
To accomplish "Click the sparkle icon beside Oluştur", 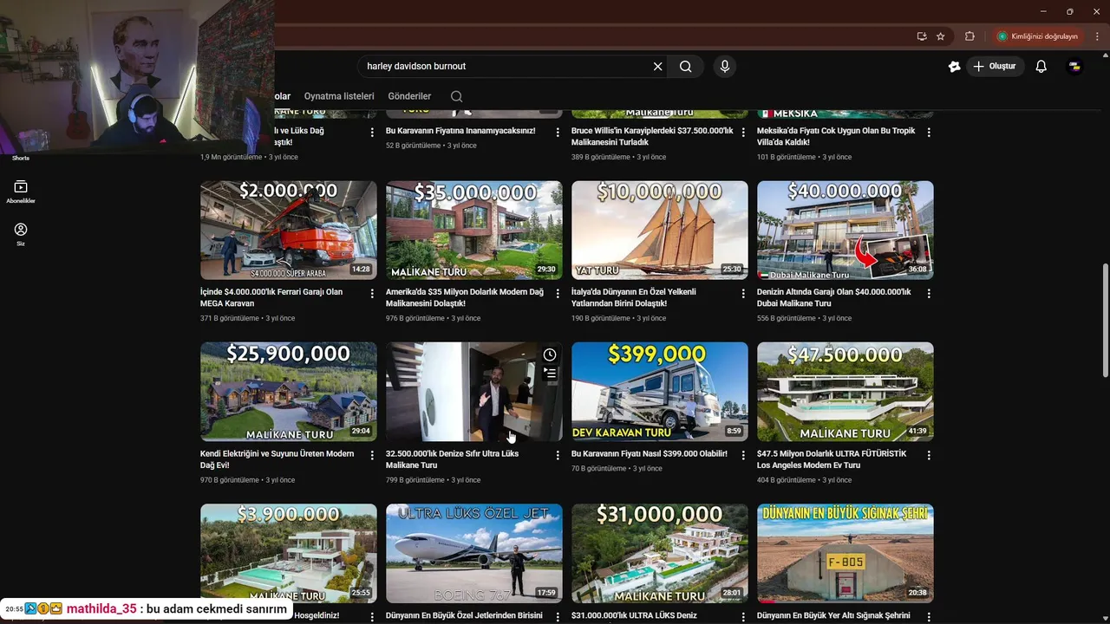I will pyautogui.click(x=954, y=66).
